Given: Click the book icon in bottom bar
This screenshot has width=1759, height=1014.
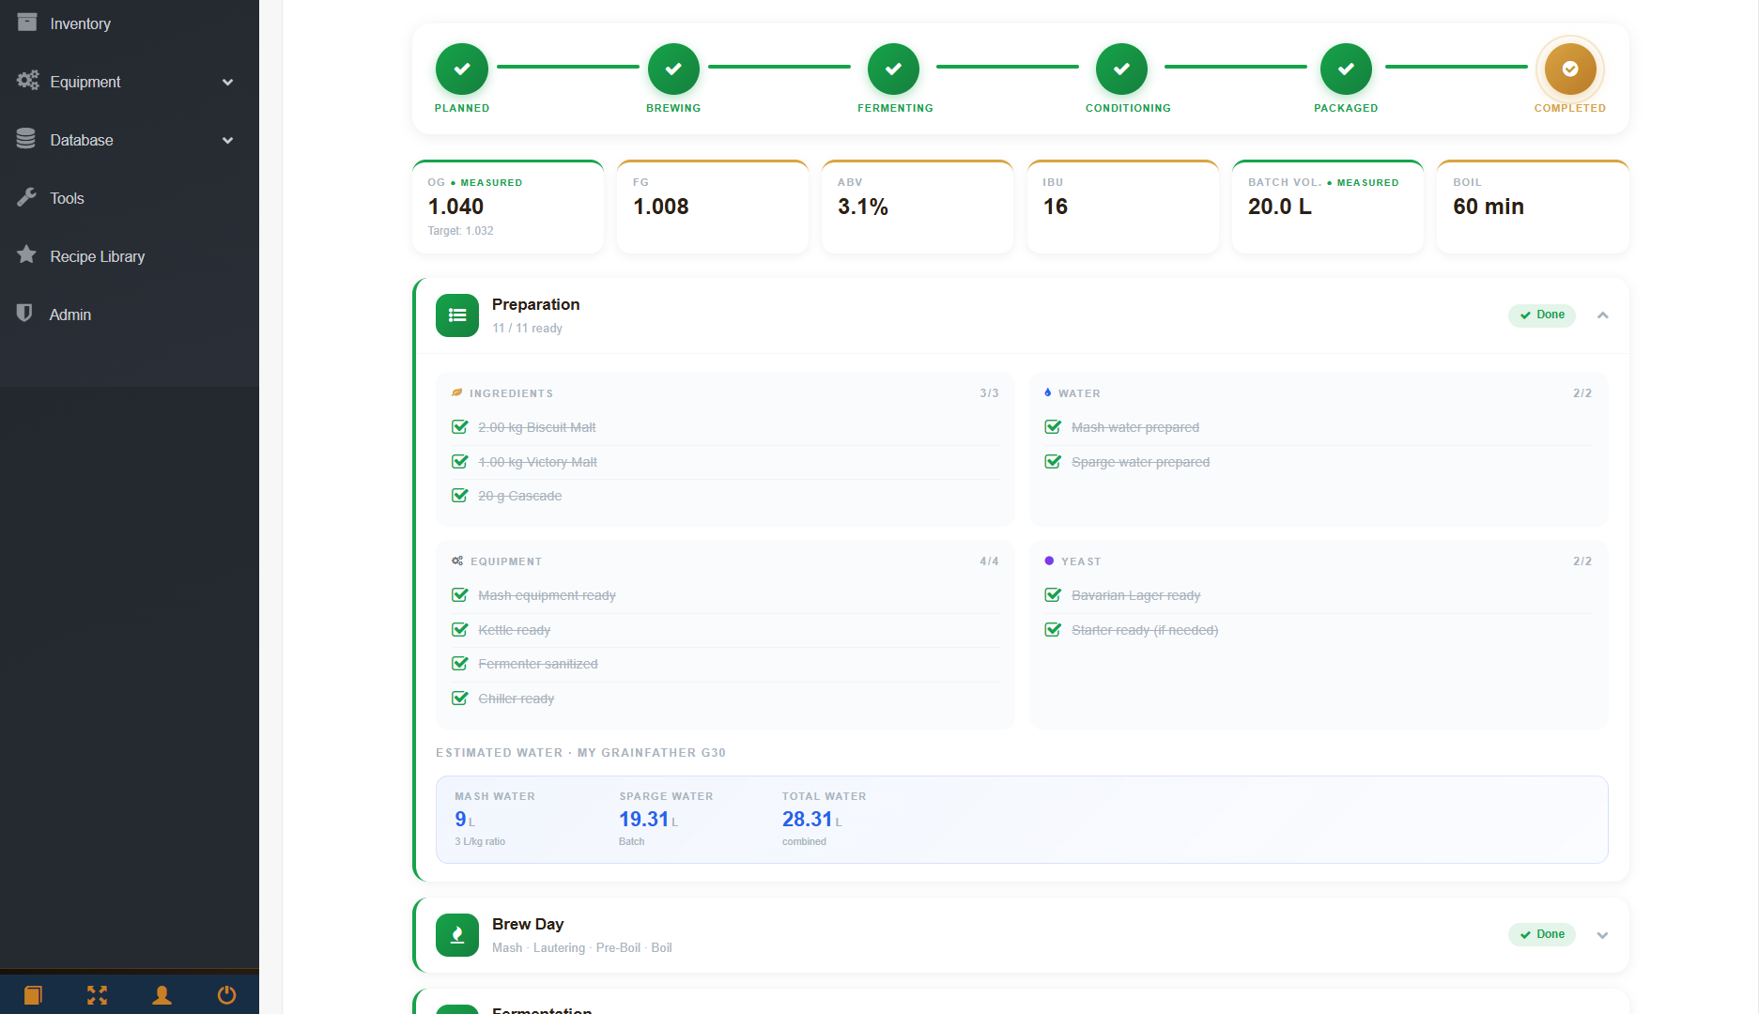Looking at the screenshot, I should click(x=33, y=995).
